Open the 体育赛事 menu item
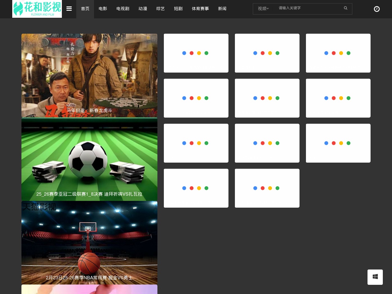This screenshot has height=294, width=392. tap(200, 9)
